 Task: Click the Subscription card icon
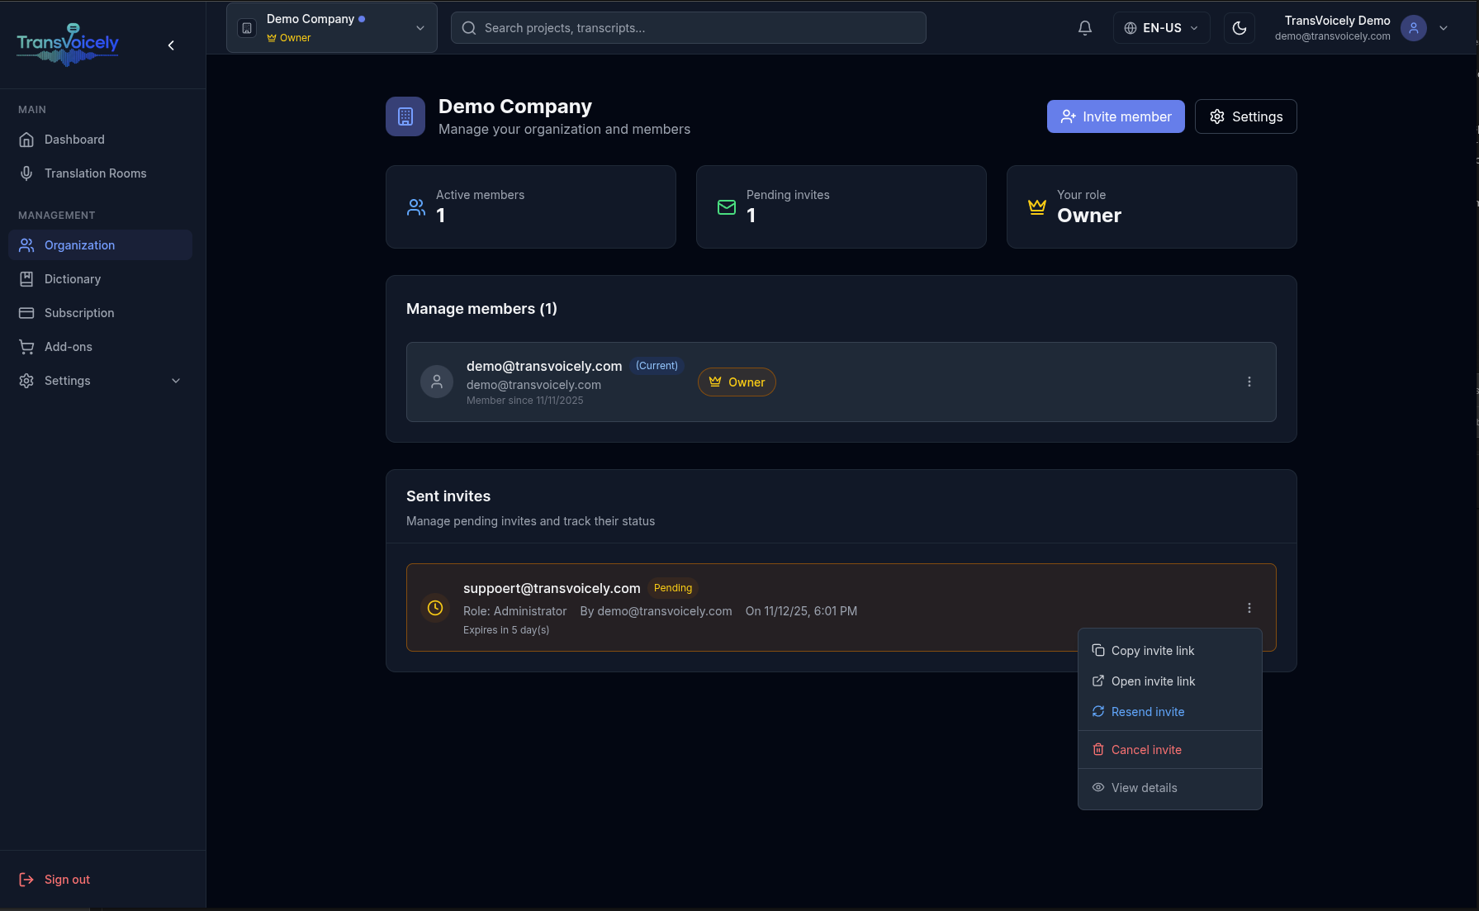click(x=26, y=313)
